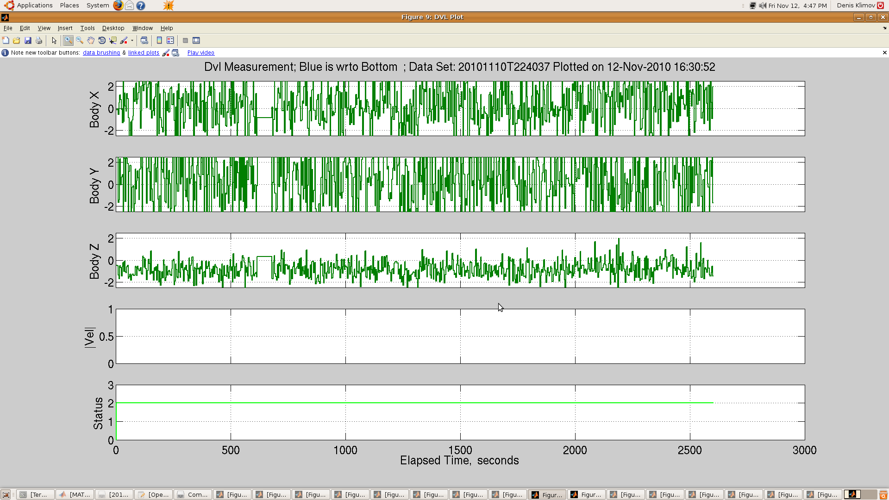
Task: Toggle the Insert Legend button
Action: pyautogui.click(x=170, y=41)
